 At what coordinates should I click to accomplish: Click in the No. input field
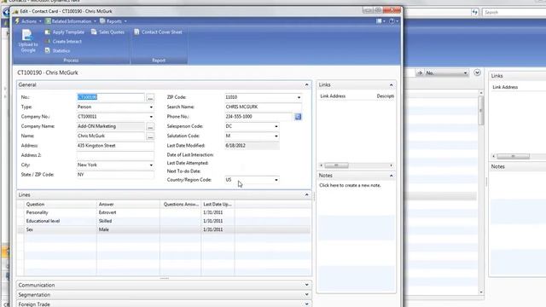[x=110, y=97]
